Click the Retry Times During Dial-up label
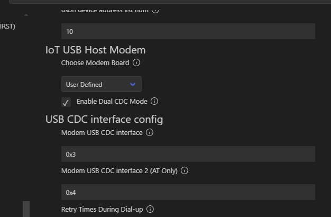 tap(102, 210)
